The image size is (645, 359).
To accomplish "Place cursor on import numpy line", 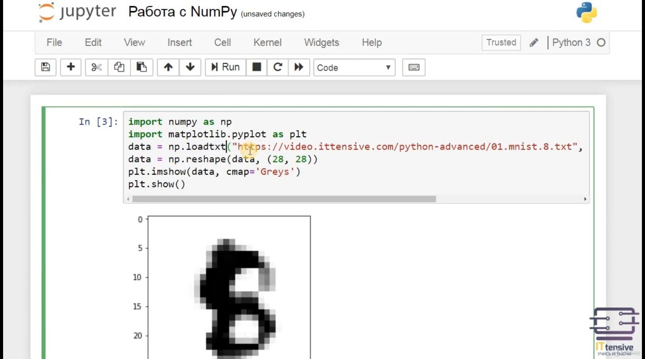I will 180,122.
